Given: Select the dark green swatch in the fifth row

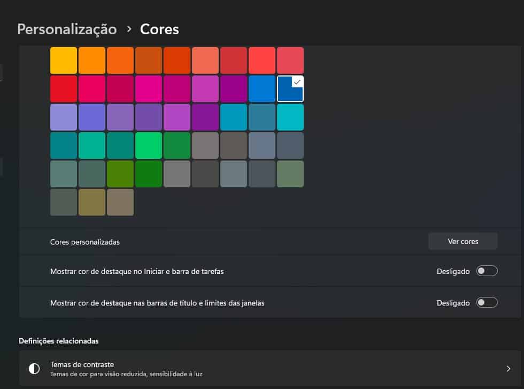Looking at the screenshot, I should (149, 174).
